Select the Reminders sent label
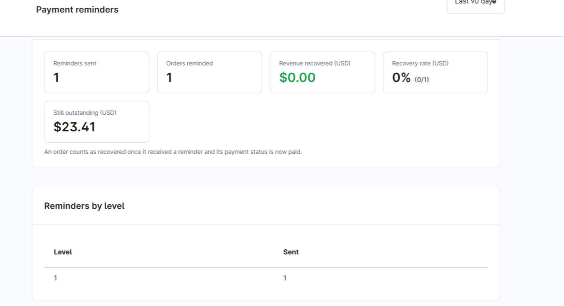Image resolution: width=564 pixels, height=306 pixels. coord(75,63)
